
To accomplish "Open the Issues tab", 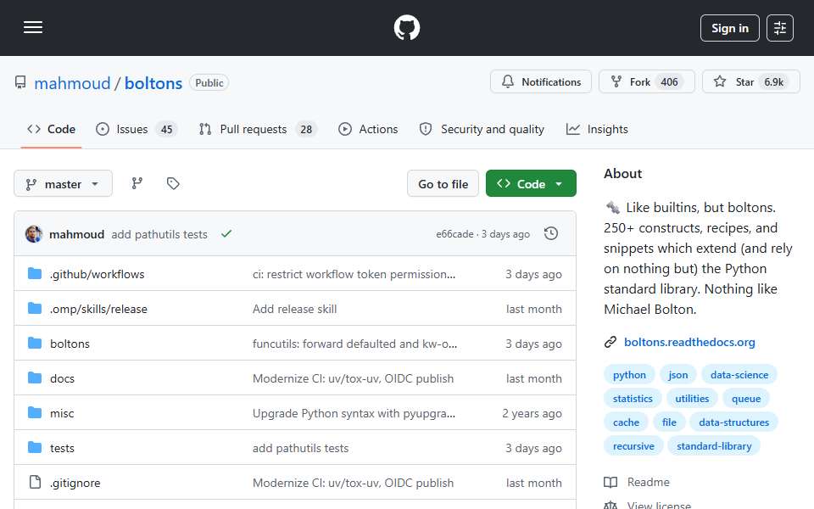I will tap(137, 129).
